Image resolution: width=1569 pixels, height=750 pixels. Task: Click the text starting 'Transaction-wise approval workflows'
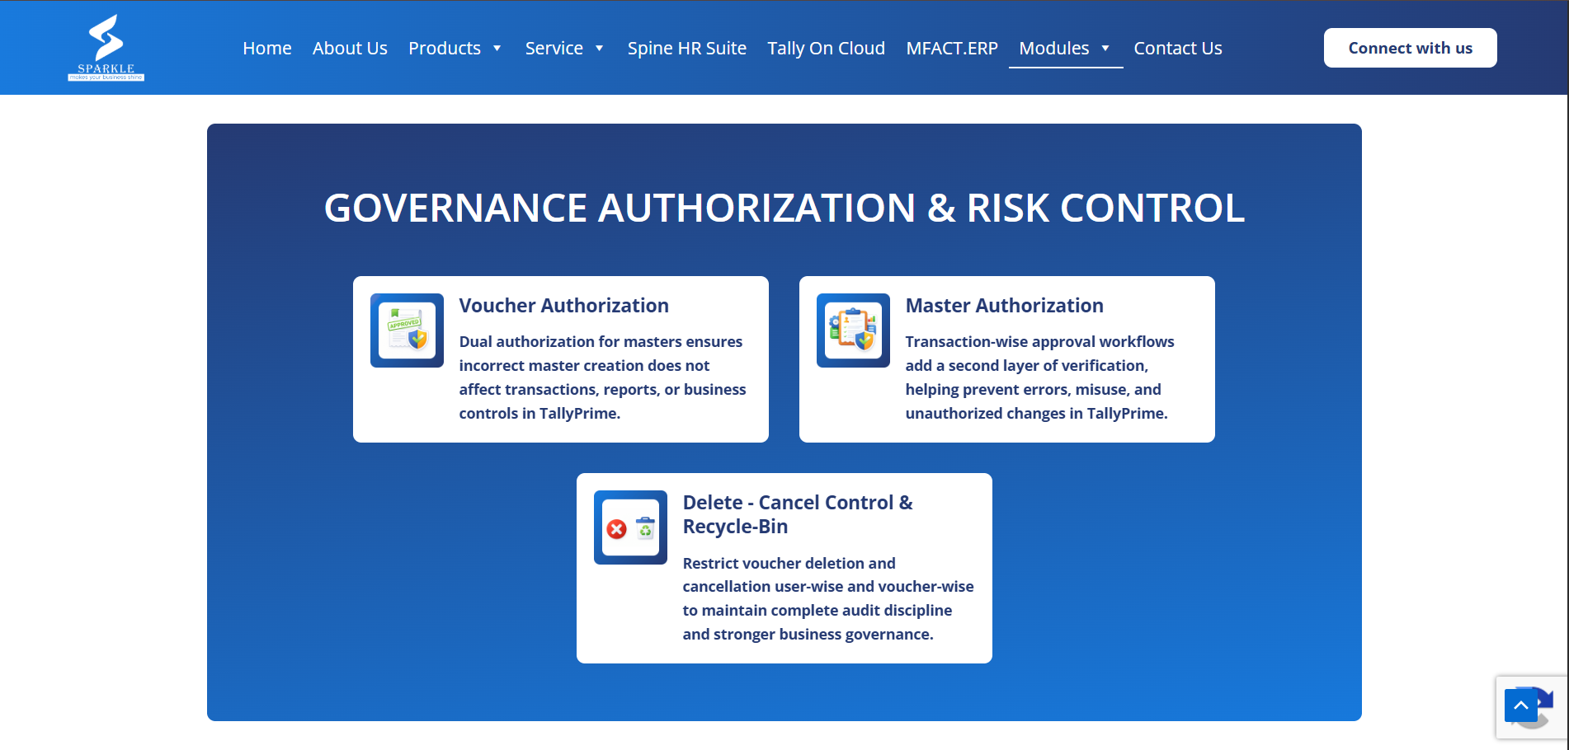1039,377
